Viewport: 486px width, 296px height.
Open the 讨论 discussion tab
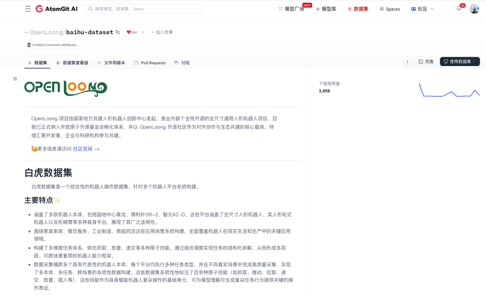pyautogui.click(x=182, y=63)
